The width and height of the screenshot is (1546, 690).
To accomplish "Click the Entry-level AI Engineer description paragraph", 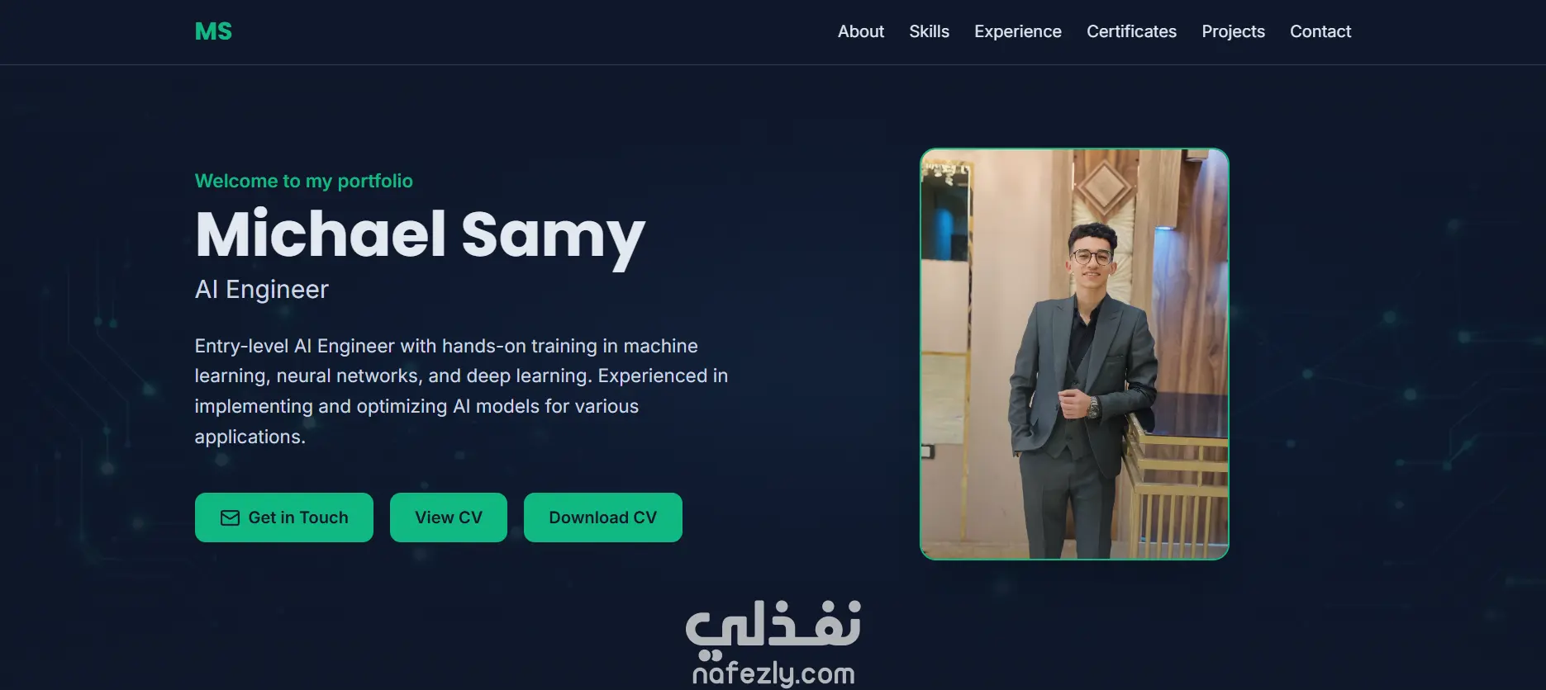I will pyautogui.click(x=461, y=391).
